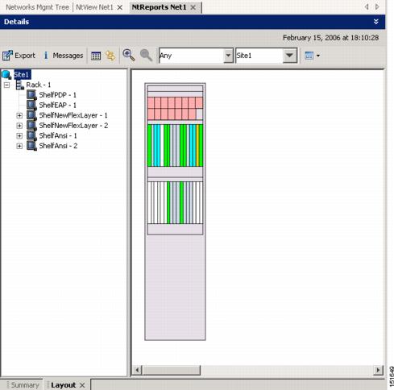394x390 pixels.
Task: Open the Messages toolbar button
Action: 63,56
